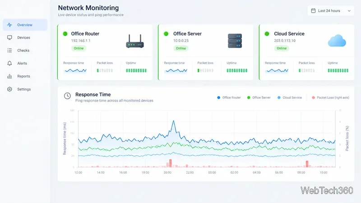The height and width of the screenshot is (203, 361).
Task: Click Cloud Service packet loss bar
Action: 307,71
